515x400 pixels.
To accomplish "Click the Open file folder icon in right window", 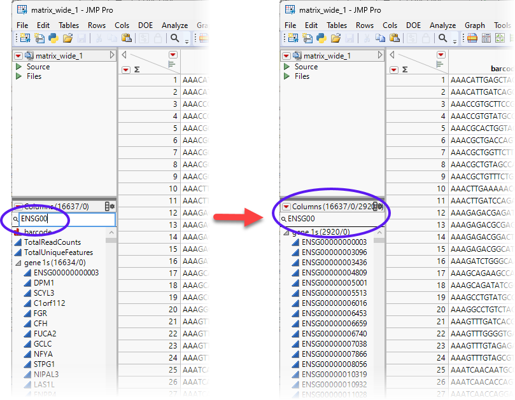I will coord(335,38).
